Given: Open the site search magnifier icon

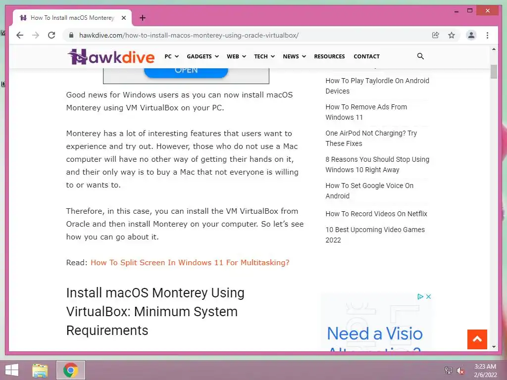Looking at the screenshot, I should pos(420,56).
